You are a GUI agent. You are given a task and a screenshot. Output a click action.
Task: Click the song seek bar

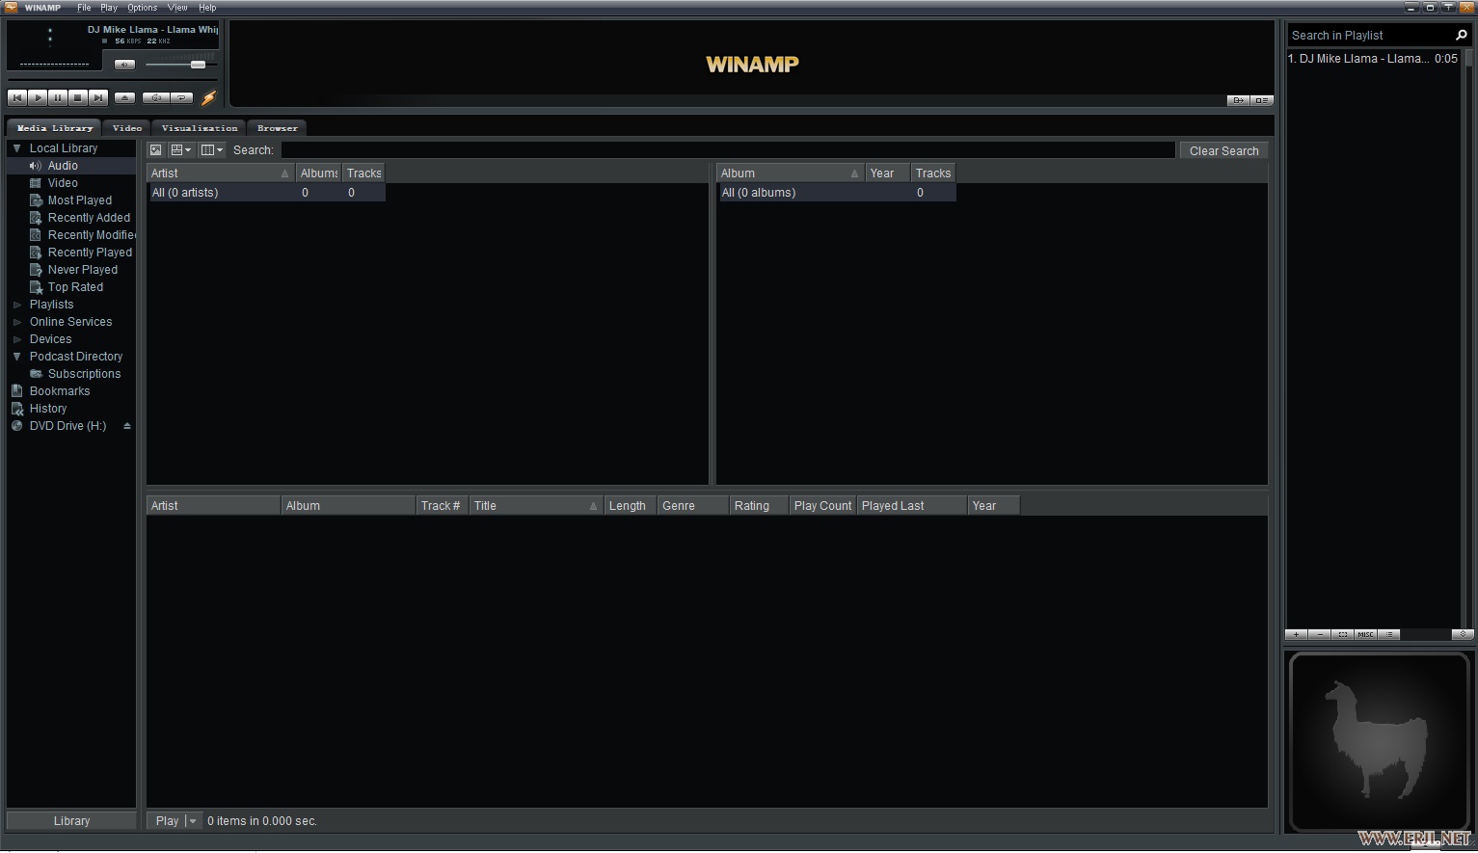click(x=113, y=81)
